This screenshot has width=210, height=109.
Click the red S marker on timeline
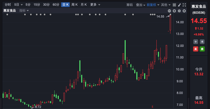pyautogui.click(x=152, y=107)
